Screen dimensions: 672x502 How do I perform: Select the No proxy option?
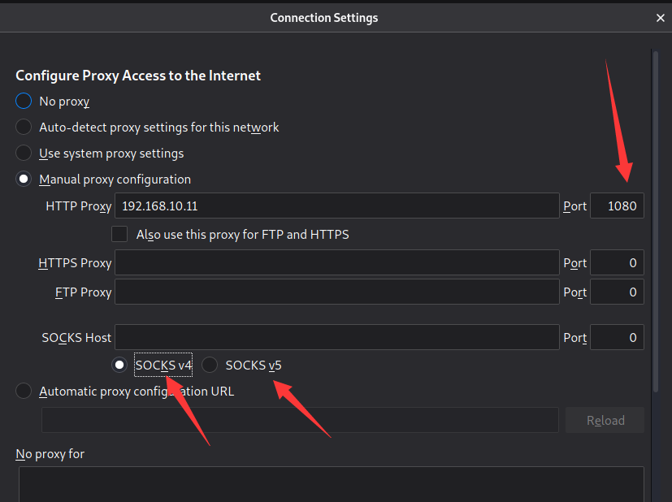(x=24, y=102)
